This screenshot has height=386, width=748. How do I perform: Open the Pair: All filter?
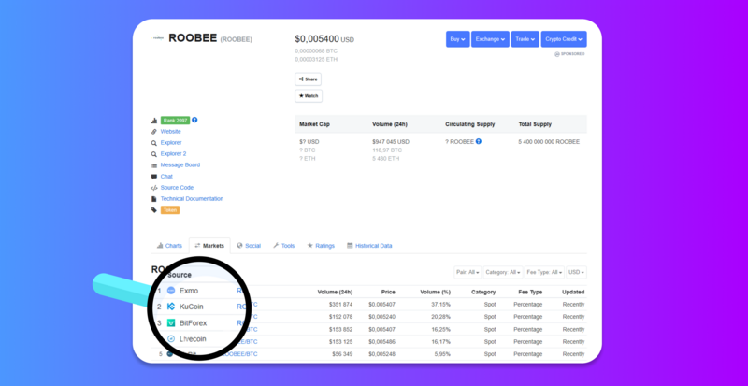[x=468, y=272]
